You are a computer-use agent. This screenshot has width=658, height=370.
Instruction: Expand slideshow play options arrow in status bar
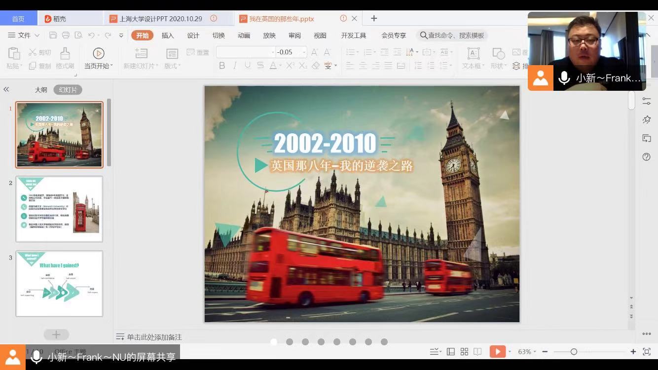[x=510, y=352]
